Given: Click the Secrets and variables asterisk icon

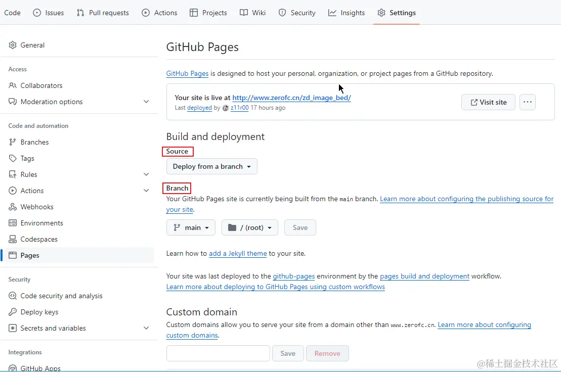Looking at the screenshot, I should coord(13,328).
